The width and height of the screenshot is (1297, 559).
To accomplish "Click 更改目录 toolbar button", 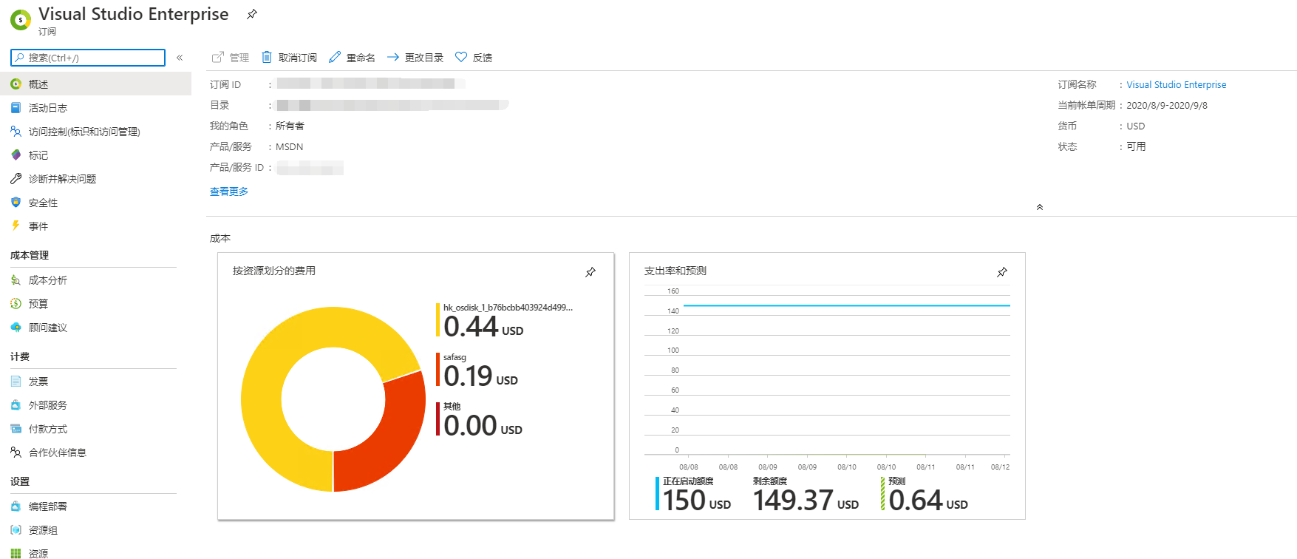I will tap(415, 58).
